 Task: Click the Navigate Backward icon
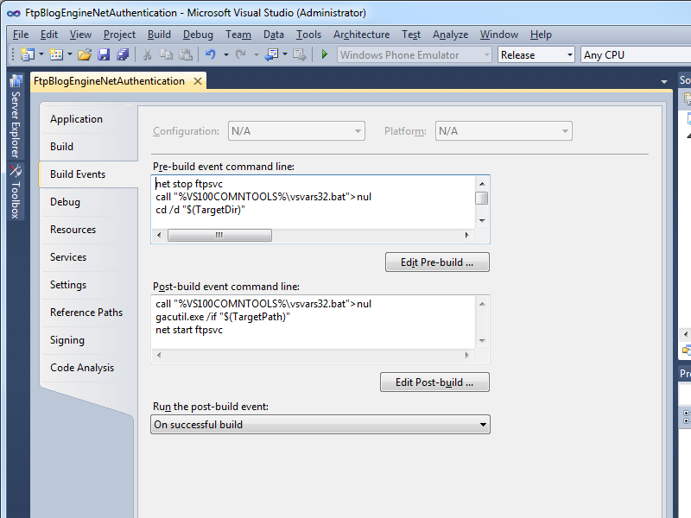click(271, 54)
